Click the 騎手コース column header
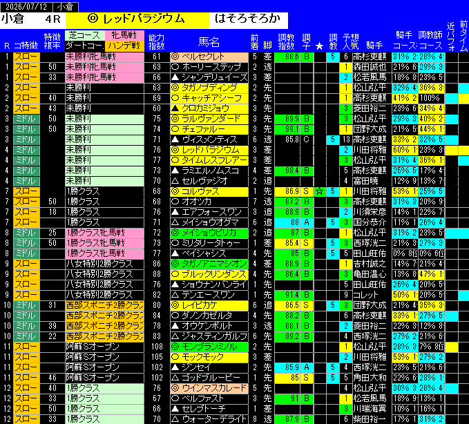Screen dimensions: 469x424 404,40
